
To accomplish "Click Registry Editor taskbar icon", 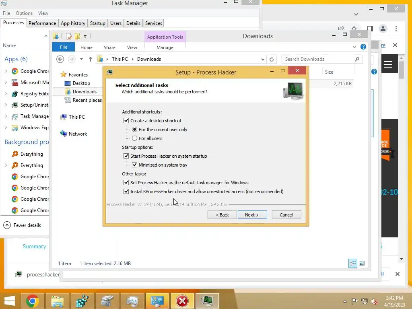I will coord(82,301).
